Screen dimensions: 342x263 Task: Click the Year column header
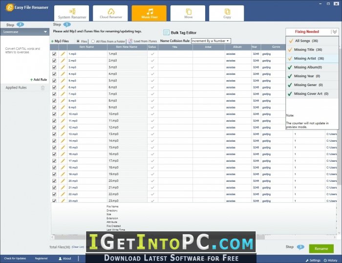[x=256, y=47]
